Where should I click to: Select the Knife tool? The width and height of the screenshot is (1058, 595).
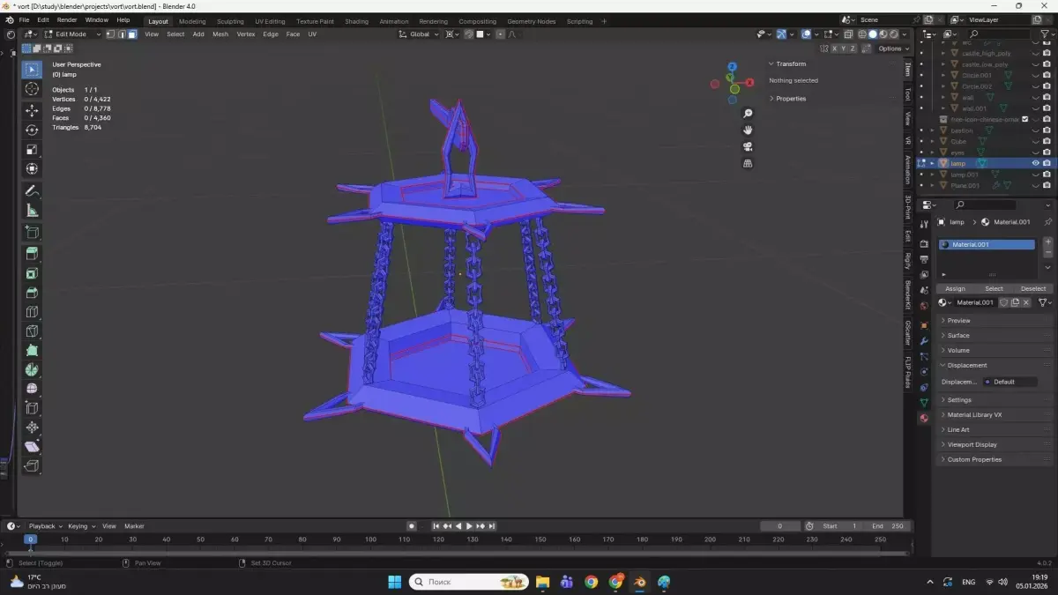click(32, 331)
